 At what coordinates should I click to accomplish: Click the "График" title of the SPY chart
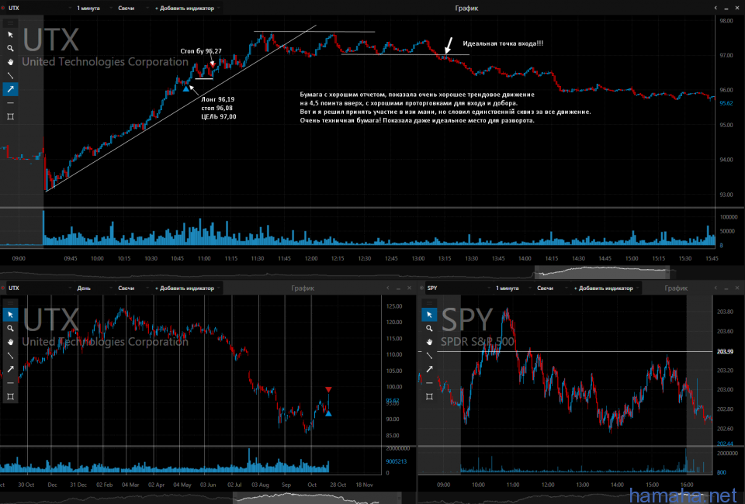point(676,288)
